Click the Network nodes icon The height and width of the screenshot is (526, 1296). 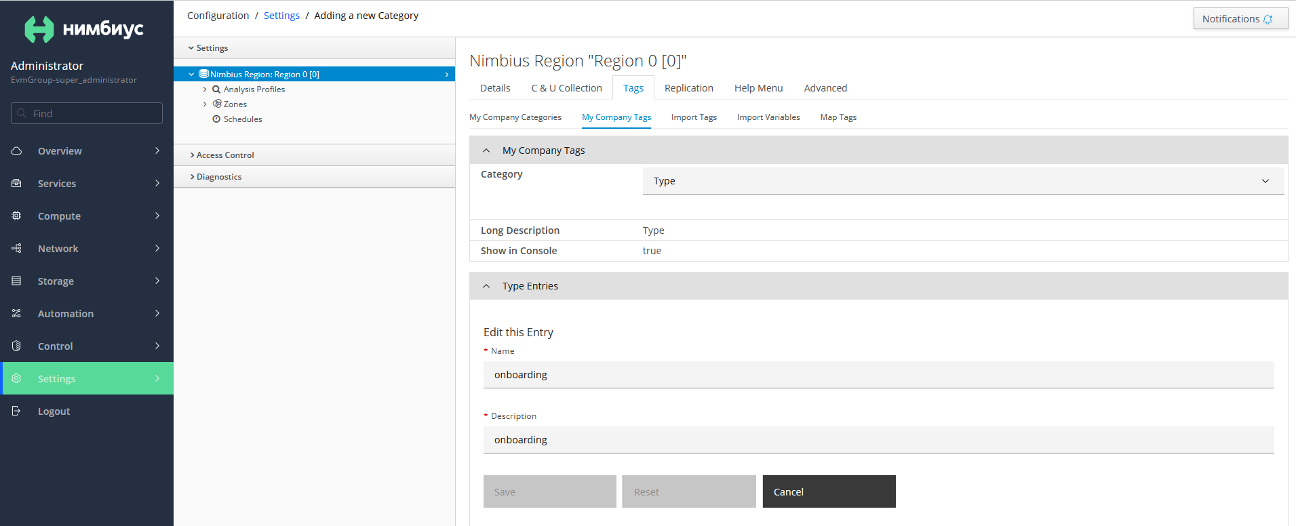pos(16,248)
